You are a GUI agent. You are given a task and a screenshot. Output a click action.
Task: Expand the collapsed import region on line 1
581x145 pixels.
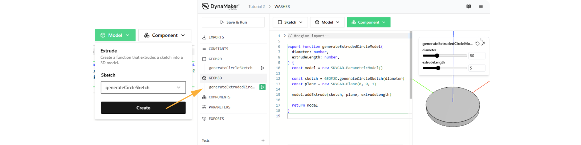(x=284, y=36)
